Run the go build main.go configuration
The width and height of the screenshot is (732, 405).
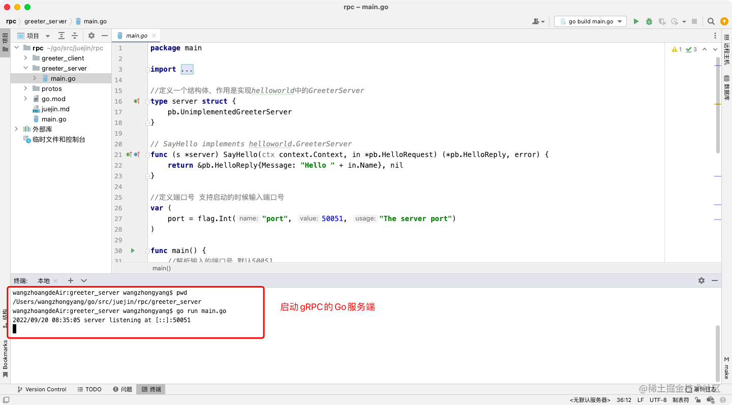click(636, 21)
